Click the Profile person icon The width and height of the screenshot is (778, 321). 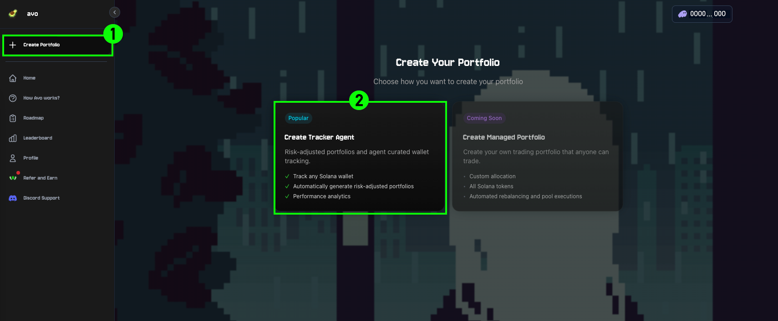click(x=13, y=158)
